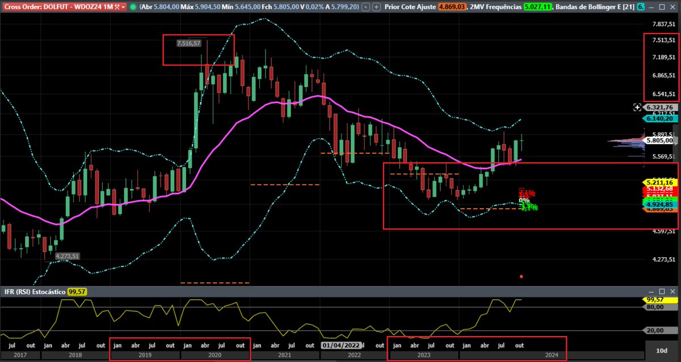Select the red 5.132,68 price tag

pyautogui.click(x=659, y=189)
